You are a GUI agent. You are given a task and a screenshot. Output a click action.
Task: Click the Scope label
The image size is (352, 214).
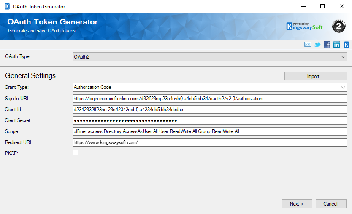pyautogui.click(x=12, y=131)
